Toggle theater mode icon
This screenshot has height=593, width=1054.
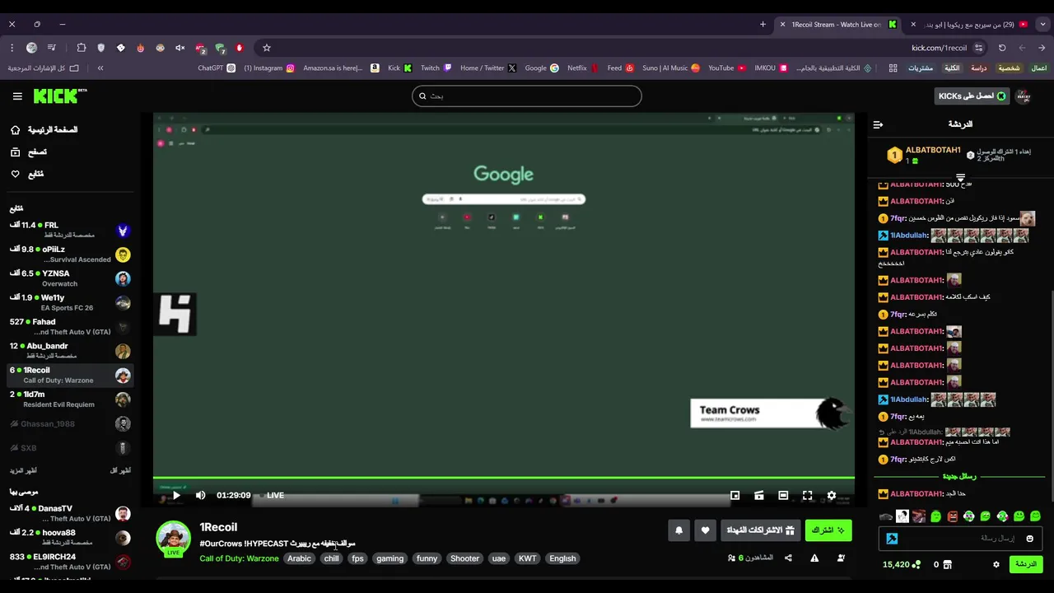(783, 495)
